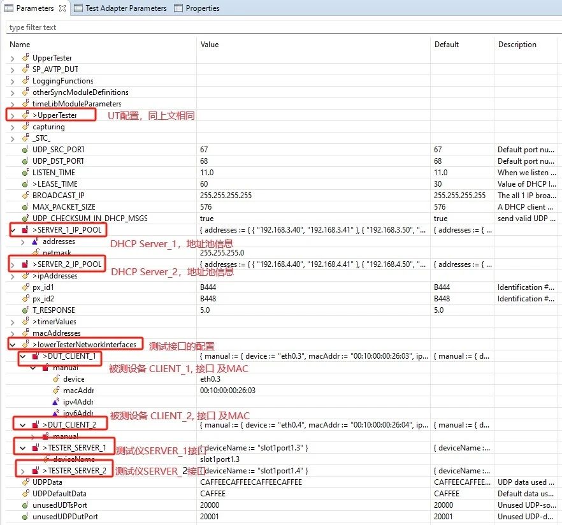562x525 pixels.
Task: Click the icon beside UDP_SRC_PORT parameter
Action: [x=25, y=150]
